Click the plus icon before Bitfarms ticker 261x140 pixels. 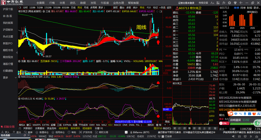[x=126, y=132]
